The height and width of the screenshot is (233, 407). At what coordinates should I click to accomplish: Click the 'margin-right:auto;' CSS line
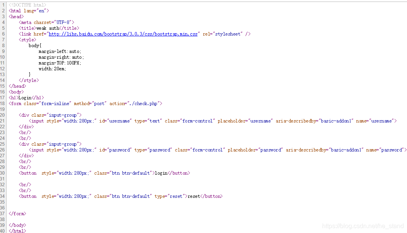click(61, 57)
